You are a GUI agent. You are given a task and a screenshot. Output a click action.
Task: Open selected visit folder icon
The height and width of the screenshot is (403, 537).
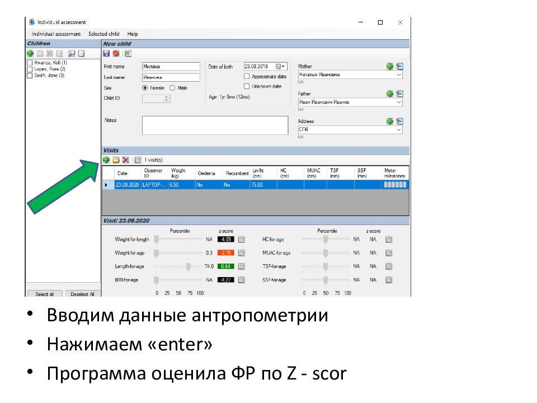point(116,160)
